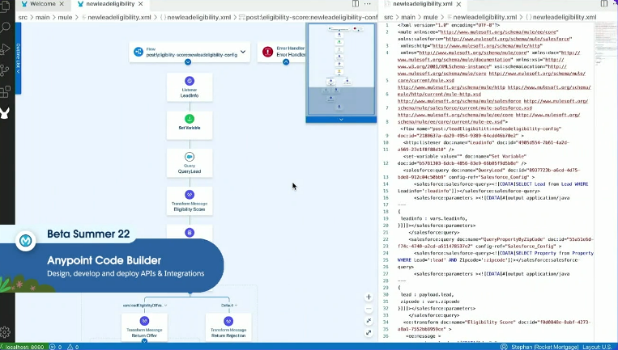Click 'mule' in left breadcrumb
Viewport: 618px width, 350px height.
[66, 17]
